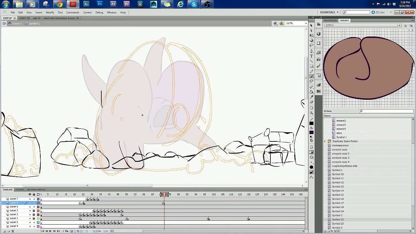Click the stroke color swatch

click(311, 123)
